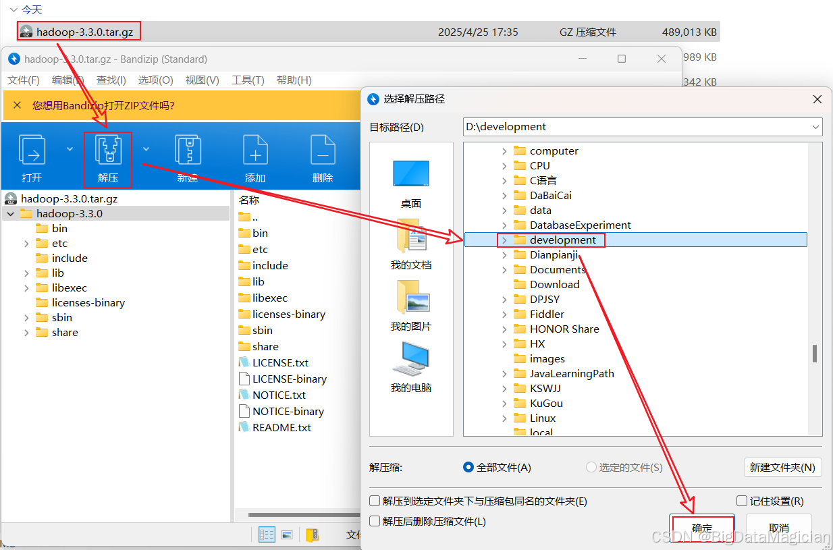Select the Selected files (选定的文件) radio button

point(591,467)
